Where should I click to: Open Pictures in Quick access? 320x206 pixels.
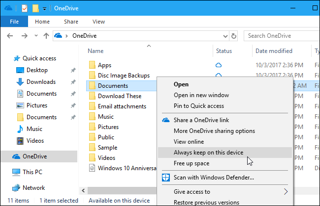click(37, 105)
